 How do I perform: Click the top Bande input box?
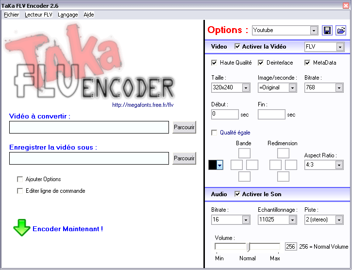pyautogui.click(x=244, y=153)
